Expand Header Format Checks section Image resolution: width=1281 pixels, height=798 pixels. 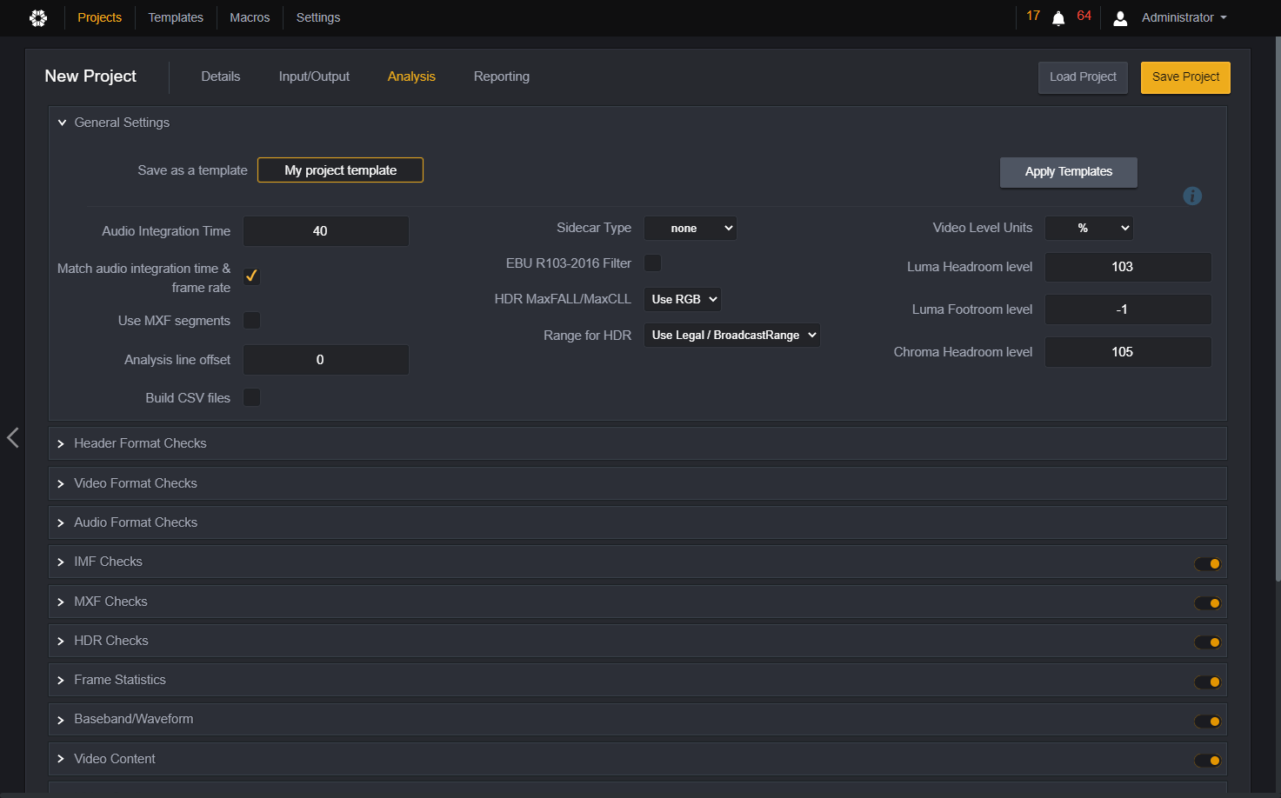point(637,443)
